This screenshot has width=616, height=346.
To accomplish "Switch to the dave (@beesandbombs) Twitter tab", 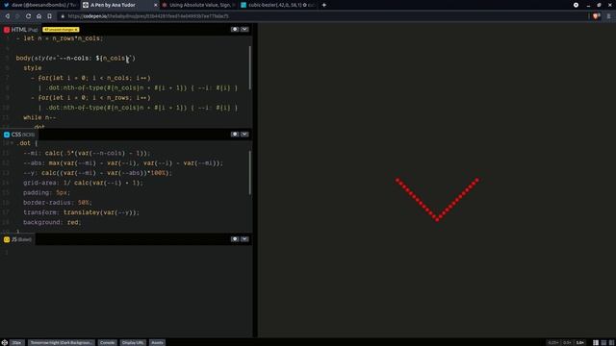I will point(39,5).
